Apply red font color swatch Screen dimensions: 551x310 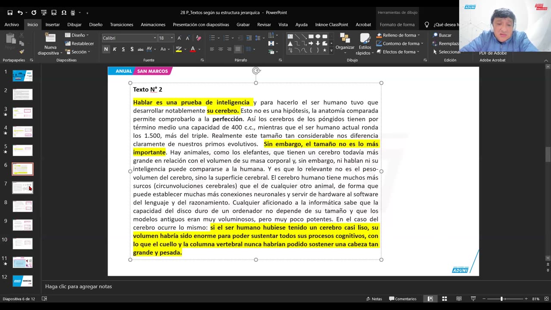pyautogui.click(x=192, y=49)
